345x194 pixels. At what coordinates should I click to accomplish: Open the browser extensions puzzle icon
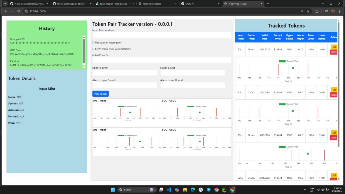point(317,11)
